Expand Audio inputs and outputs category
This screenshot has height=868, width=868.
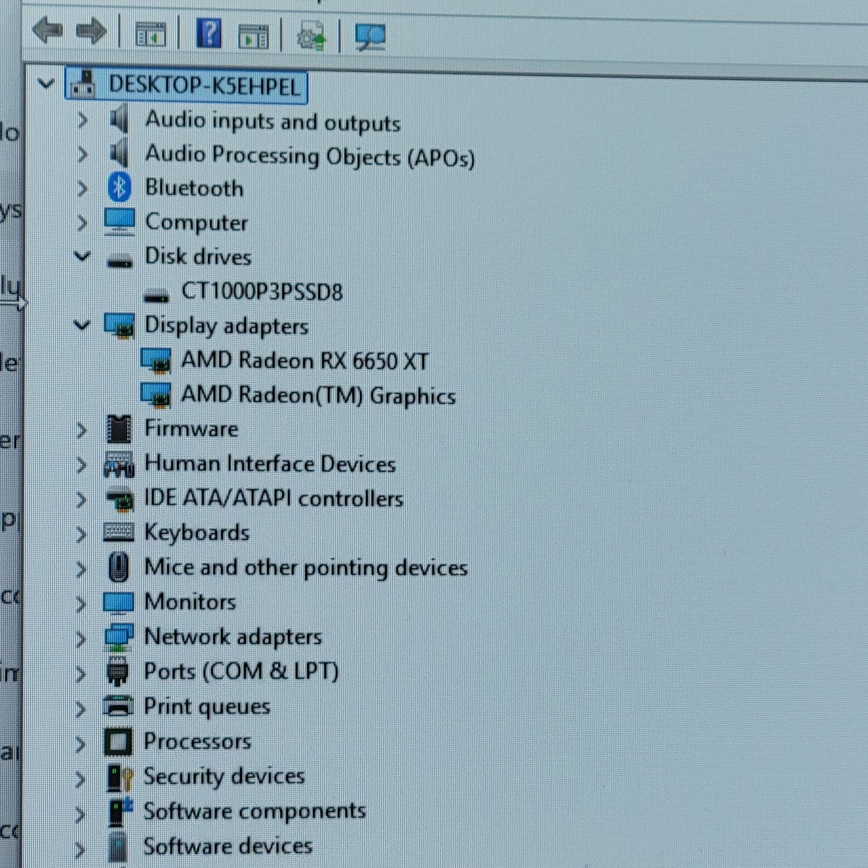pyautogui.click(x=82, y=120)
